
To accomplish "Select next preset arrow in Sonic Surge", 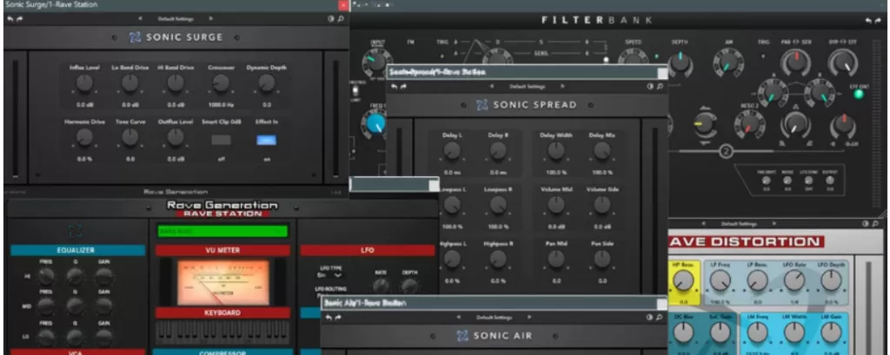I will tap(211, 19).
